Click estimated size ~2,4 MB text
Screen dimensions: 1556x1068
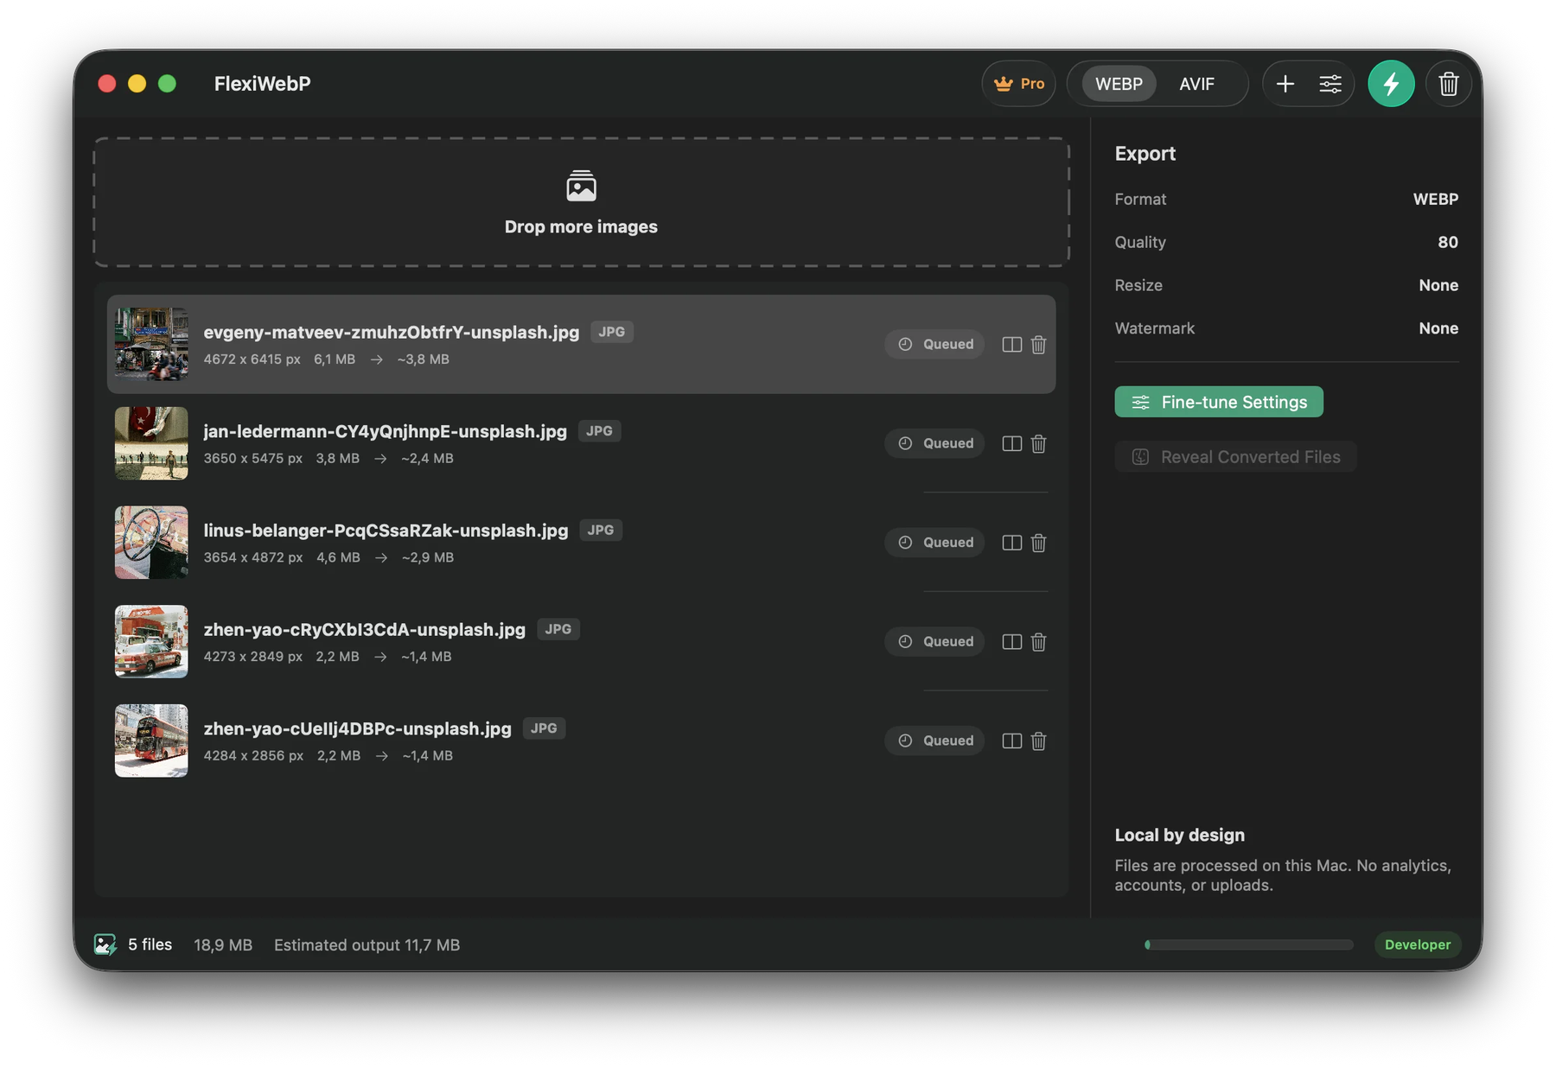pyautogui.click(x=427, y=459)
